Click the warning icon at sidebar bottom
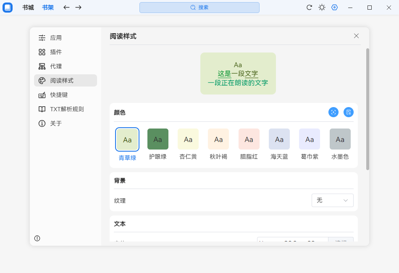The image size is (399, 273). click(37, 238)
